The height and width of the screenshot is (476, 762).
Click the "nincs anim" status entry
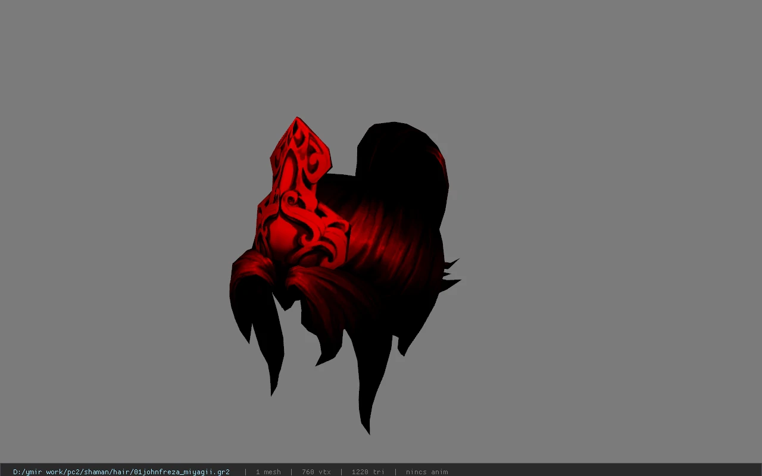pyautogui.click(x=427, y=472)
